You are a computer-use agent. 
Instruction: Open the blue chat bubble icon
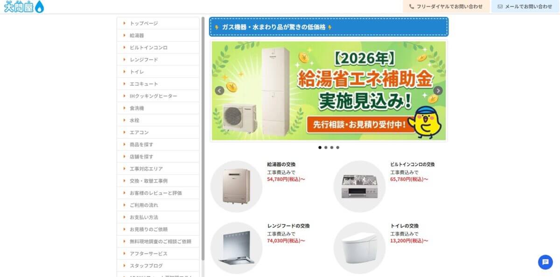(x=545, y=262)
